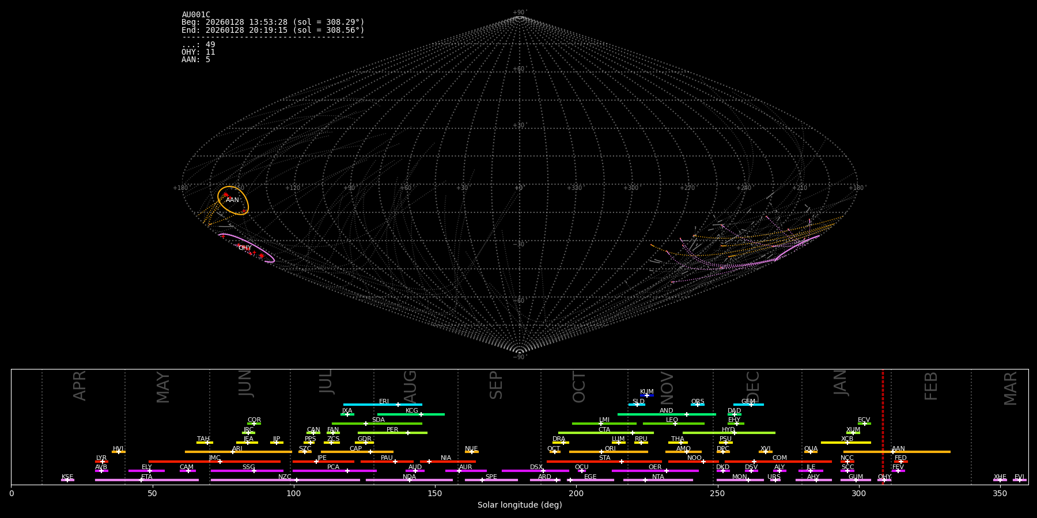1037x518 pixels.
Task: Click the PER shower bar label
Action: [392, 430]
